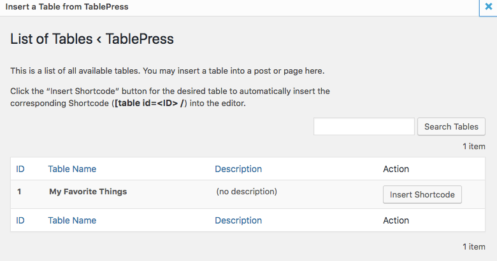Viewport: 497px width, 261px height.
Task: Close the Insert a Table dialog
Action: click(x=489, y=7)
